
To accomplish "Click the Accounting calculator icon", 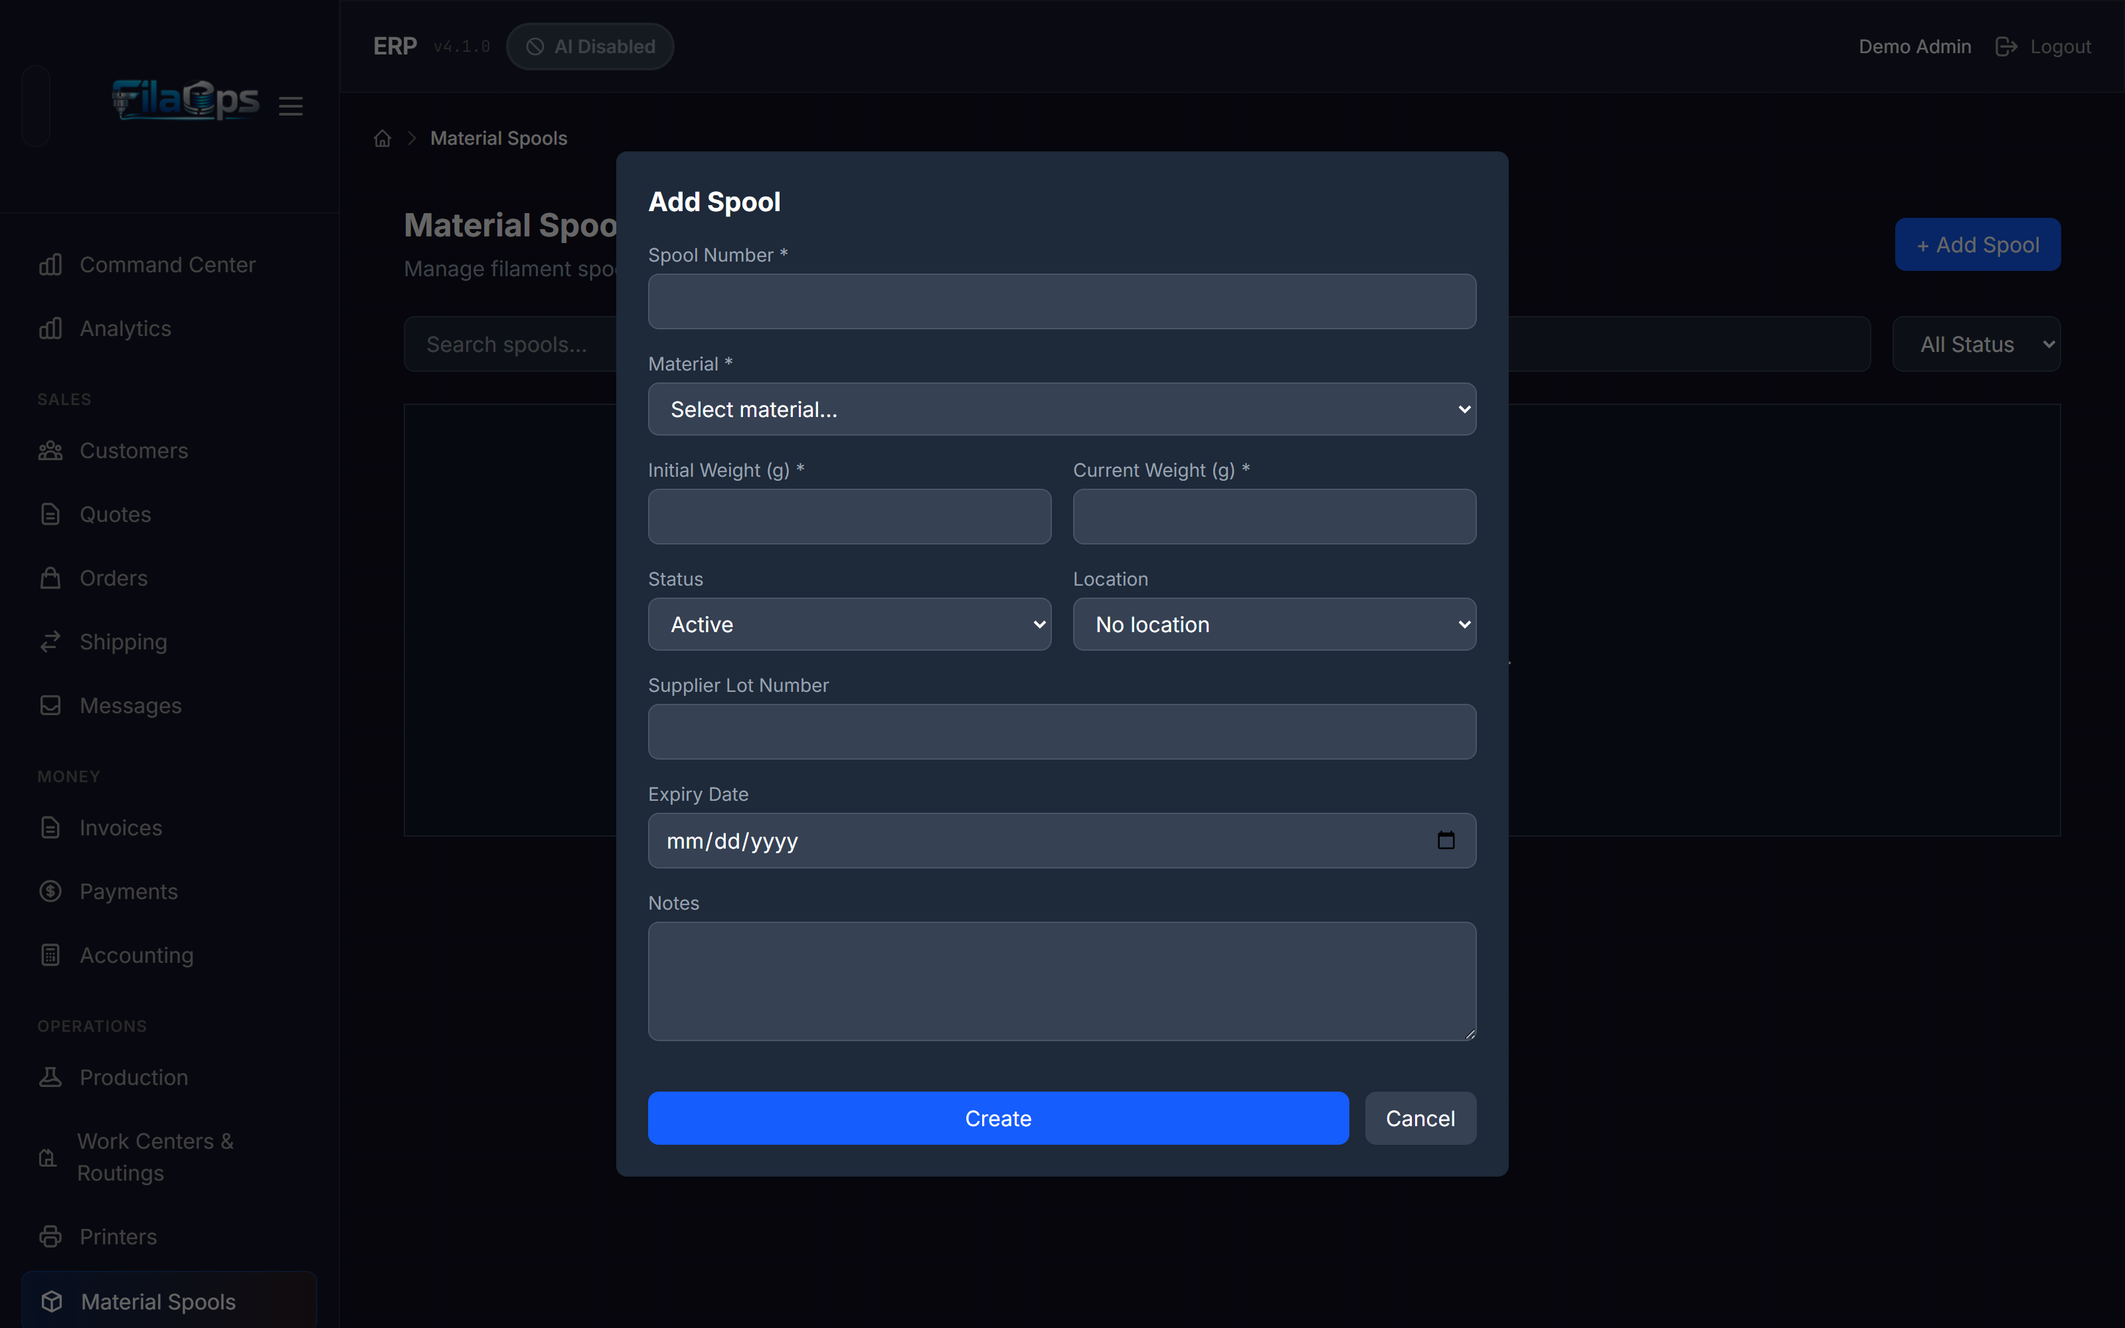I will [51, 955].
